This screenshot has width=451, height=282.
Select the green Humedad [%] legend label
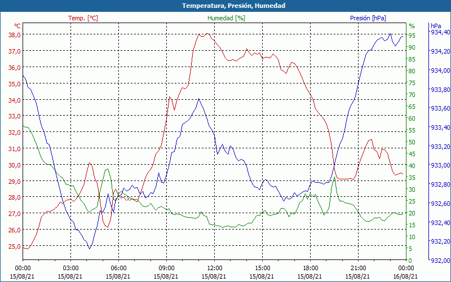point(226,18)
